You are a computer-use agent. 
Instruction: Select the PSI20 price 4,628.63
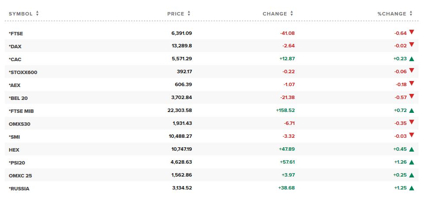tap(181, 162)
